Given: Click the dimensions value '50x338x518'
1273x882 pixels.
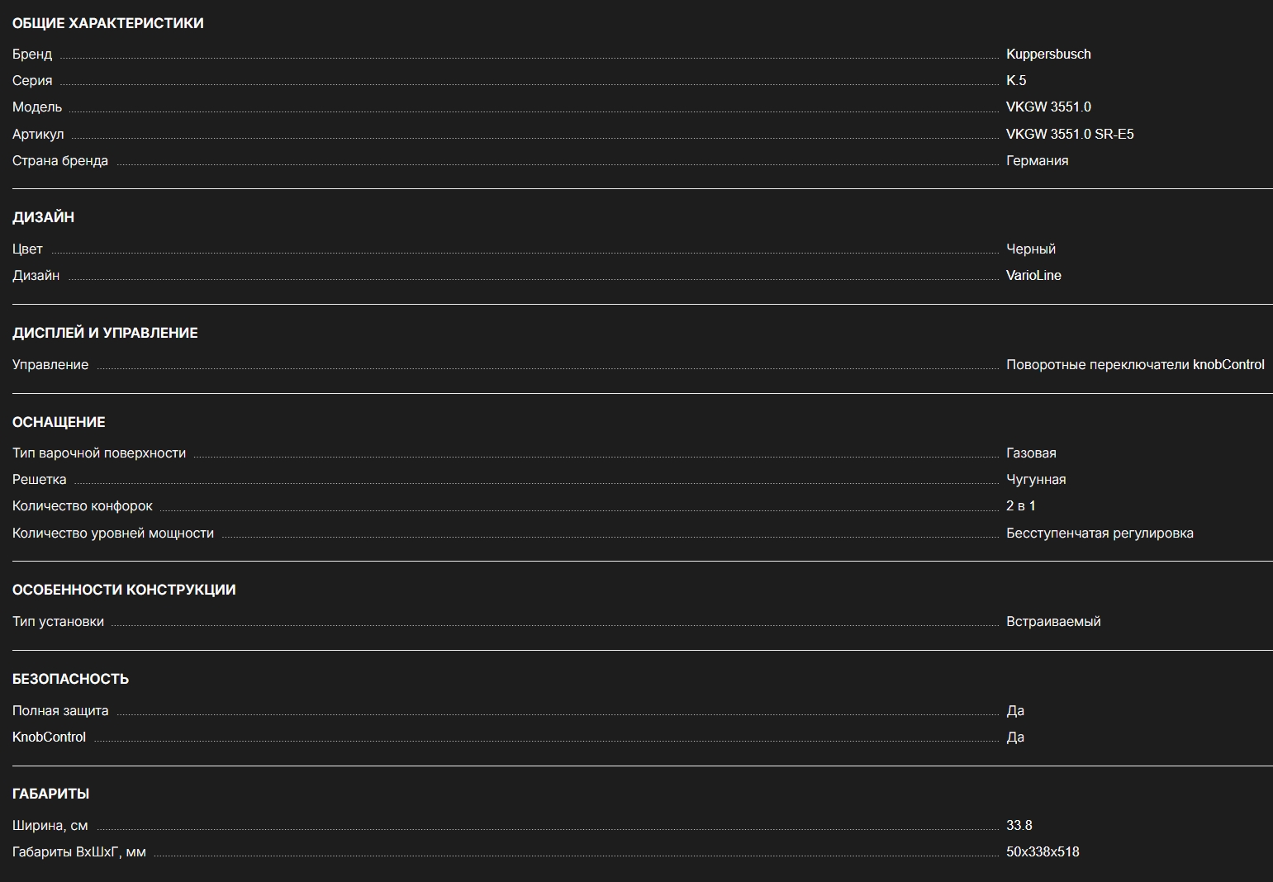Looking at the screenshot, I should coord(1043,852).
